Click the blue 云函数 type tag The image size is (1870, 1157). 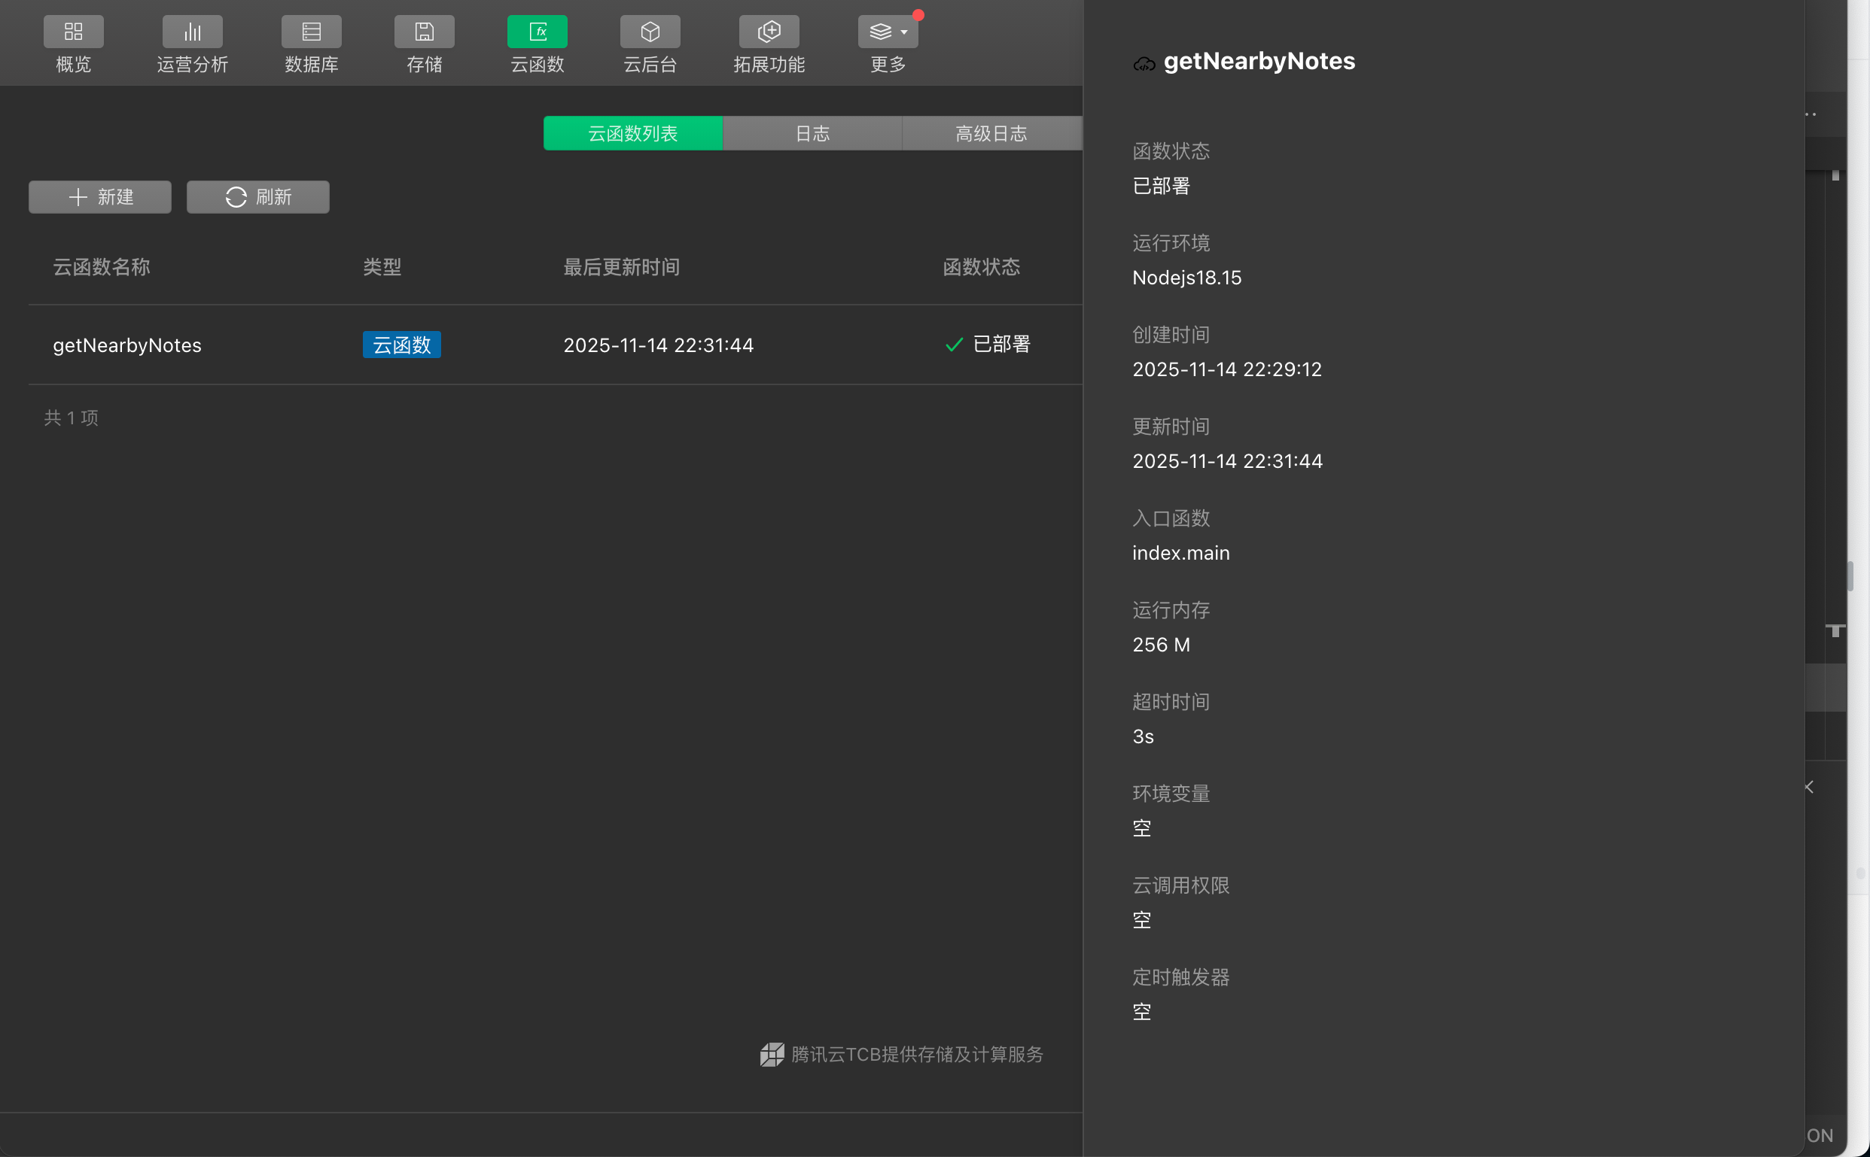(401, 345)
